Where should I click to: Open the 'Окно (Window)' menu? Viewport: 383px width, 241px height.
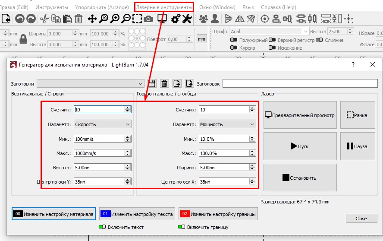[x=217, y=7]
